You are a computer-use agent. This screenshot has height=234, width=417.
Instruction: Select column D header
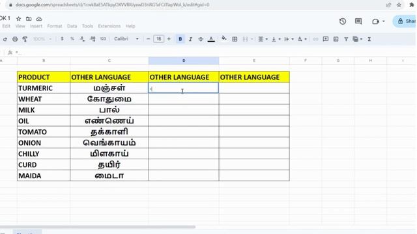[x=184, y=60]
